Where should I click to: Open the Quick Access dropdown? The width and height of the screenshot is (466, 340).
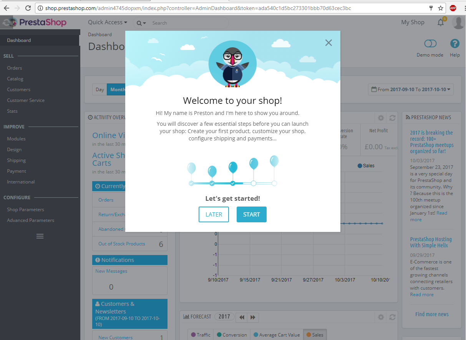pos(108,22)
